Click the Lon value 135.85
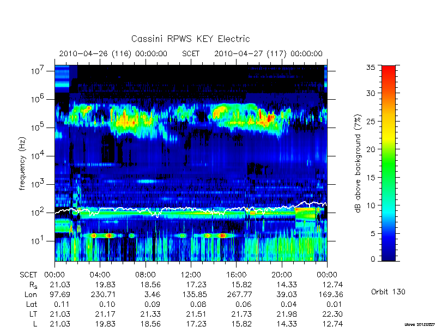The height and width of the screenshot is (327, 436). [195, 294]
